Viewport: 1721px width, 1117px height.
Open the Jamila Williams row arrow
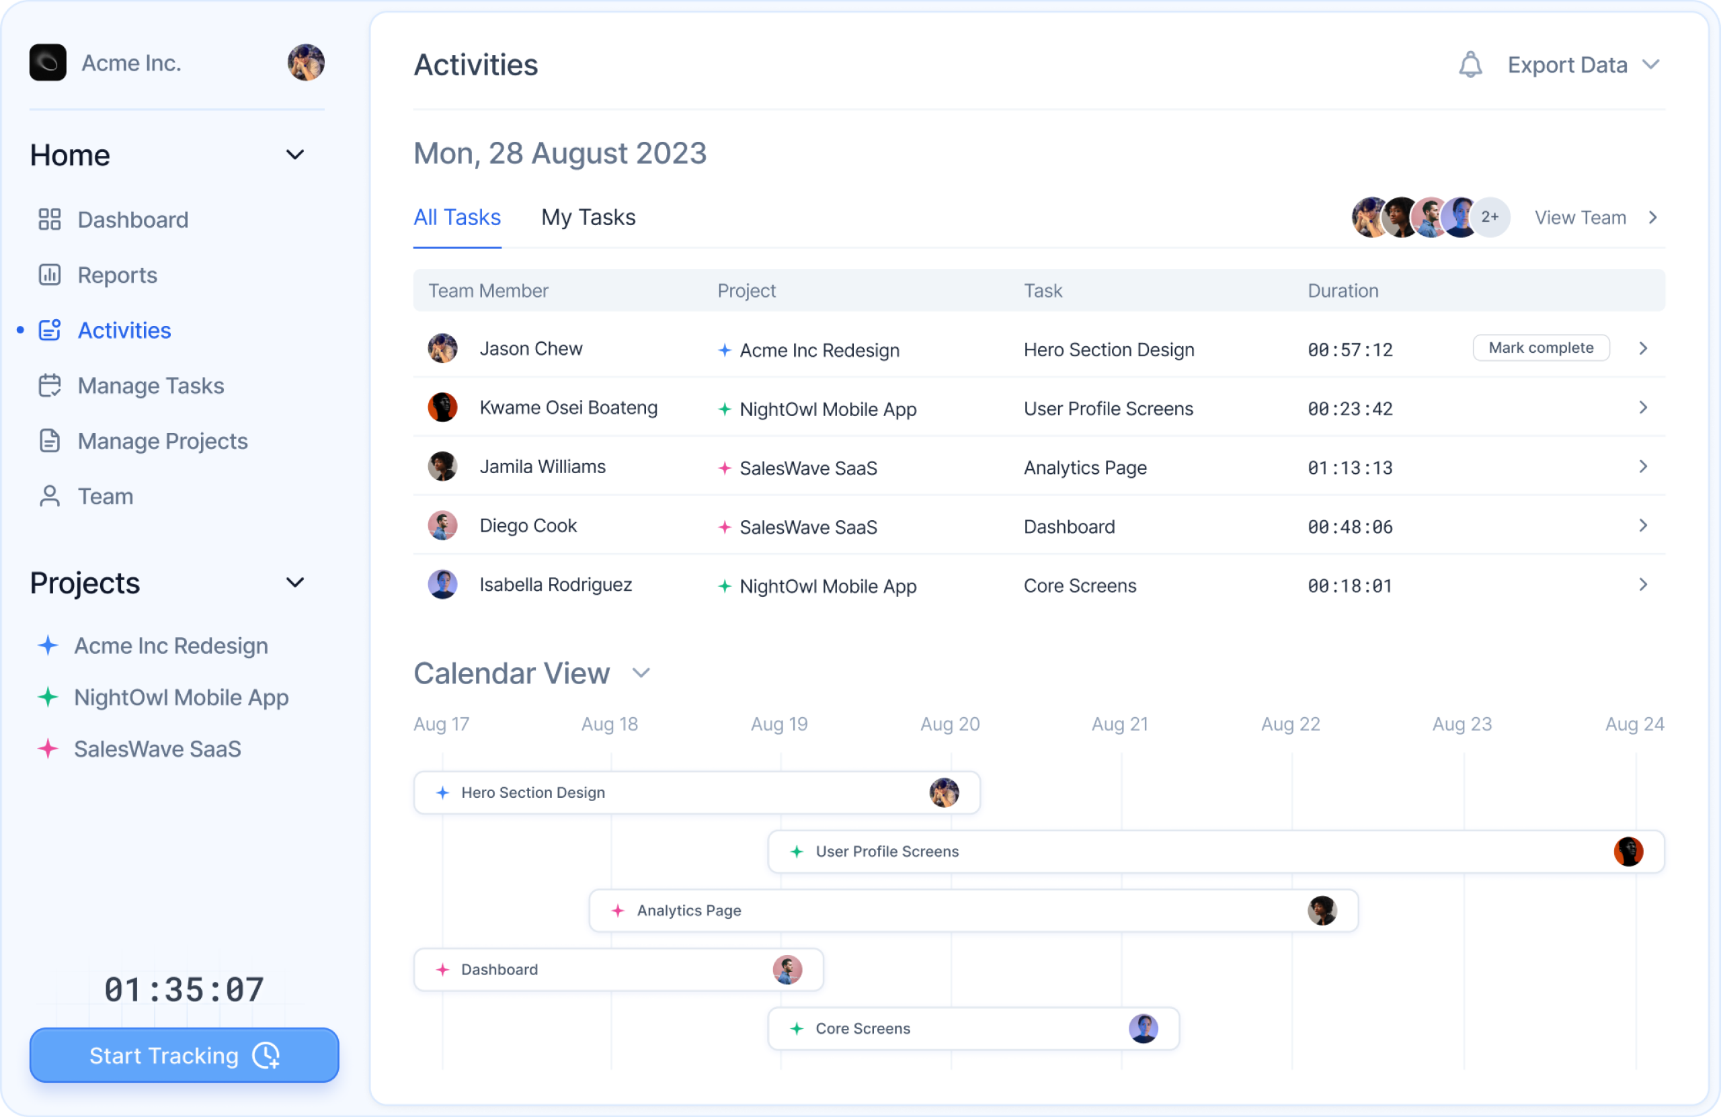[1643, 467]
